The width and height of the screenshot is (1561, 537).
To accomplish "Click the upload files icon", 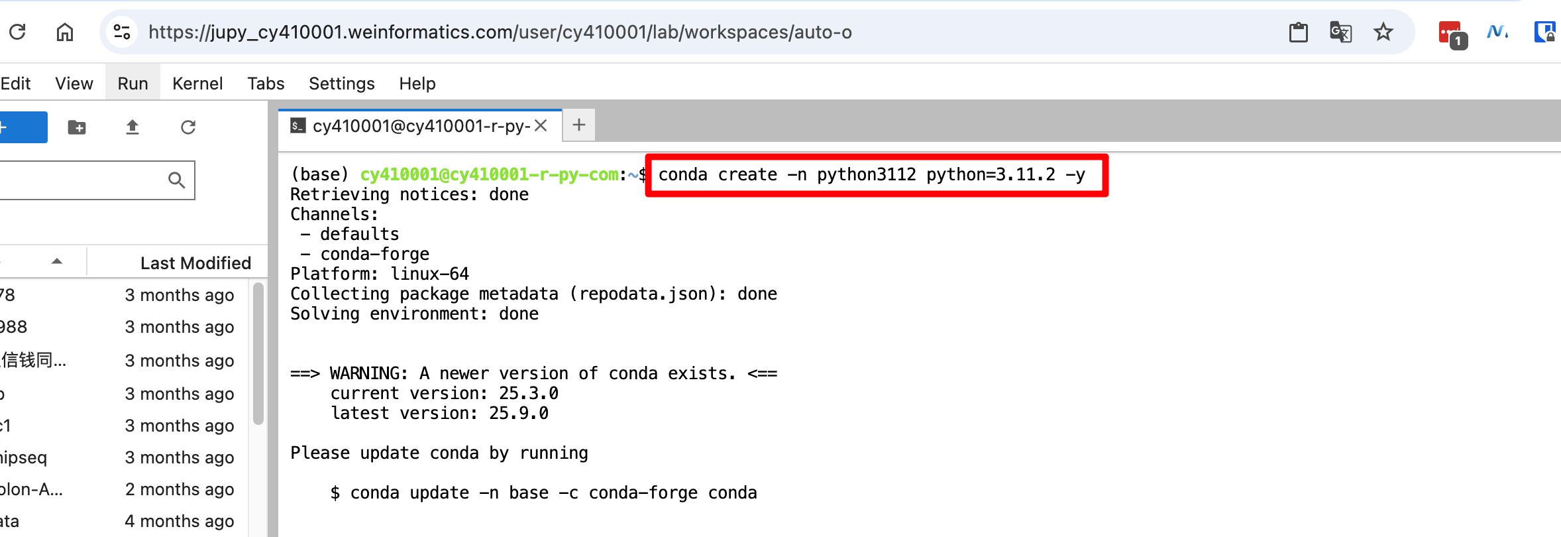I will coord(133,127).
